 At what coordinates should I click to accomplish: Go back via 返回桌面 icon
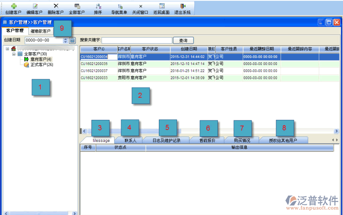162,6
